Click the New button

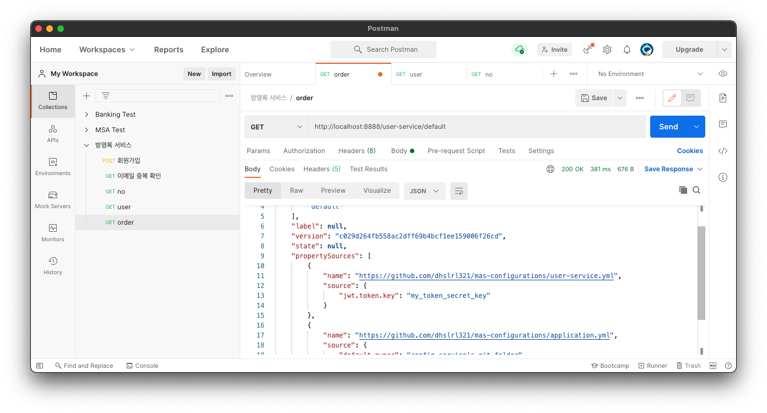click(x=194, y=74)
